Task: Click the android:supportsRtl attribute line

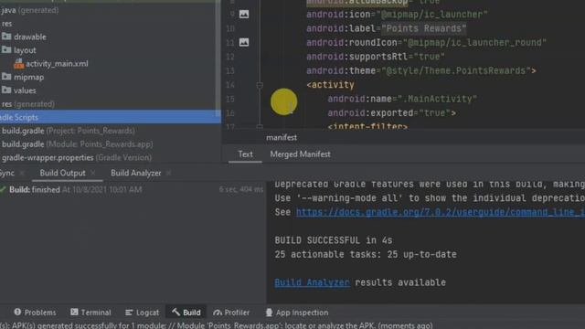Action: (x=376, y=57)
